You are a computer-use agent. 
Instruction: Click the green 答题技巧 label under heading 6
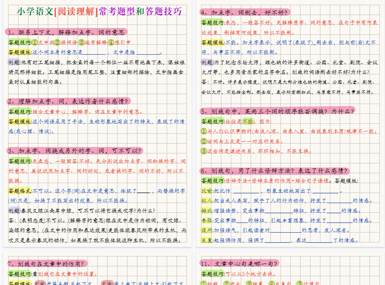coord(213,180)
